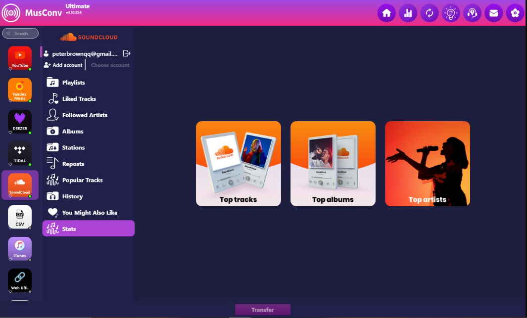Click the heart favorite under TIDAL icon
The width and height of the screenshot is (527, 318).
[x=10, y=165]
